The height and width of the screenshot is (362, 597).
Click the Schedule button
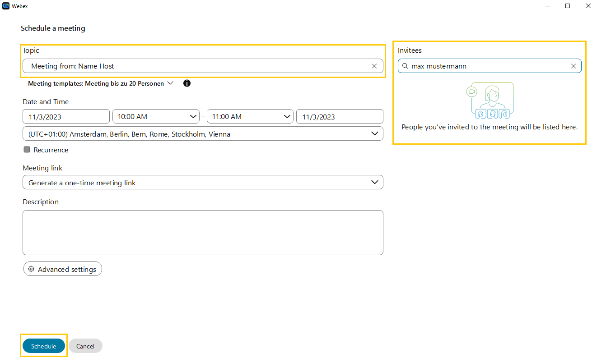pyautogui.click(x=44, y=346)
